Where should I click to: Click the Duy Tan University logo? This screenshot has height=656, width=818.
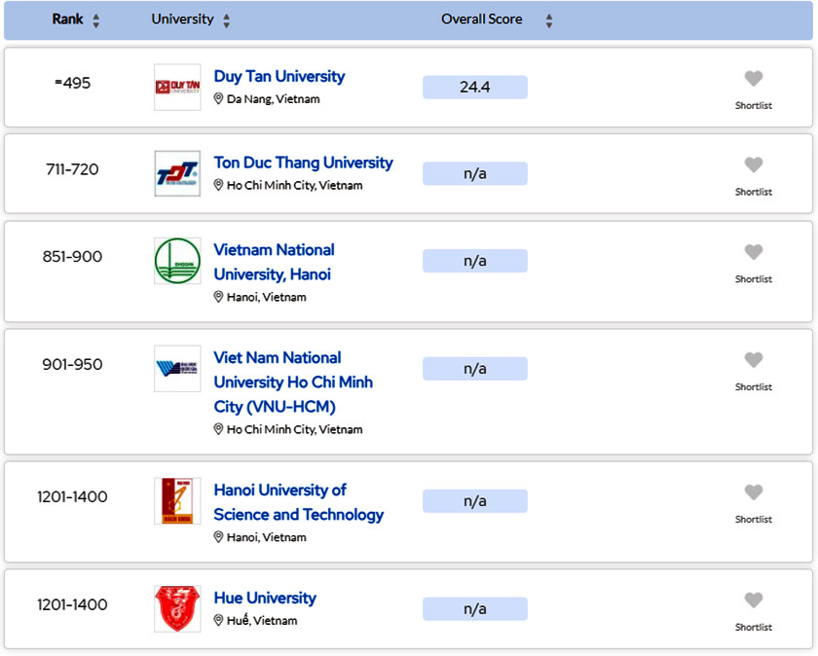(x=176, y=86)
